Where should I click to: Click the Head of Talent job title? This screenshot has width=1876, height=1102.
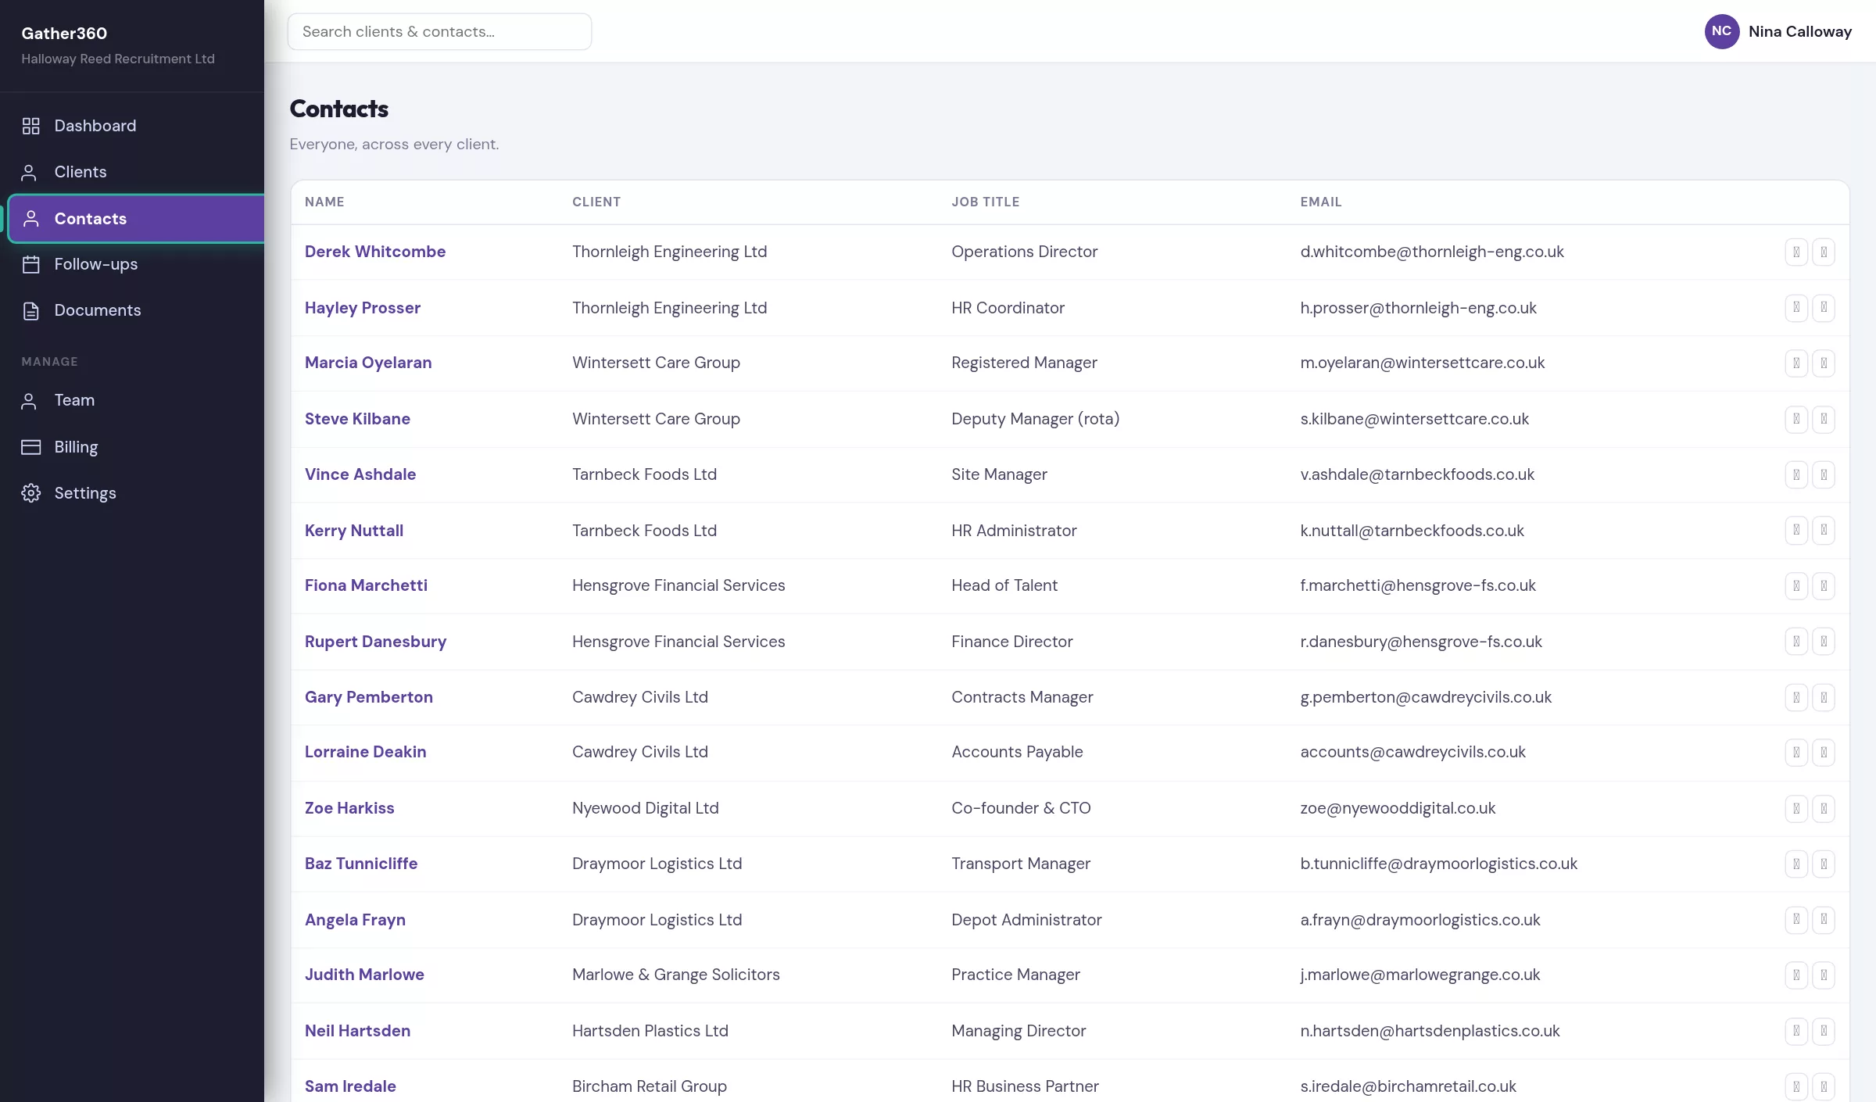coord(1004,585)
